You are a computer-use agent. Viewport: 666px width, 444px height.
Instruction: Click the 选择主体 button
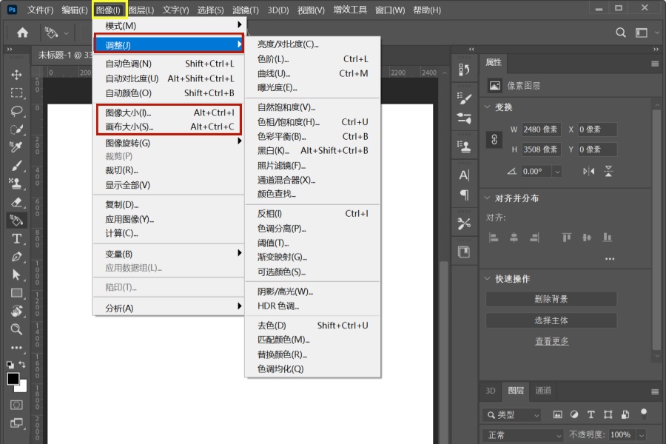pyautogui.click(x=551, y=320)
